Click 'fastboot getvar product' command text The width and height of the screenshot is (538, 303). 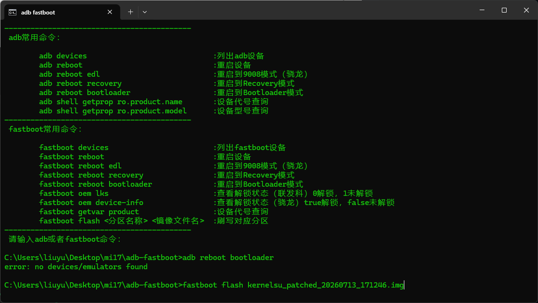89,212
